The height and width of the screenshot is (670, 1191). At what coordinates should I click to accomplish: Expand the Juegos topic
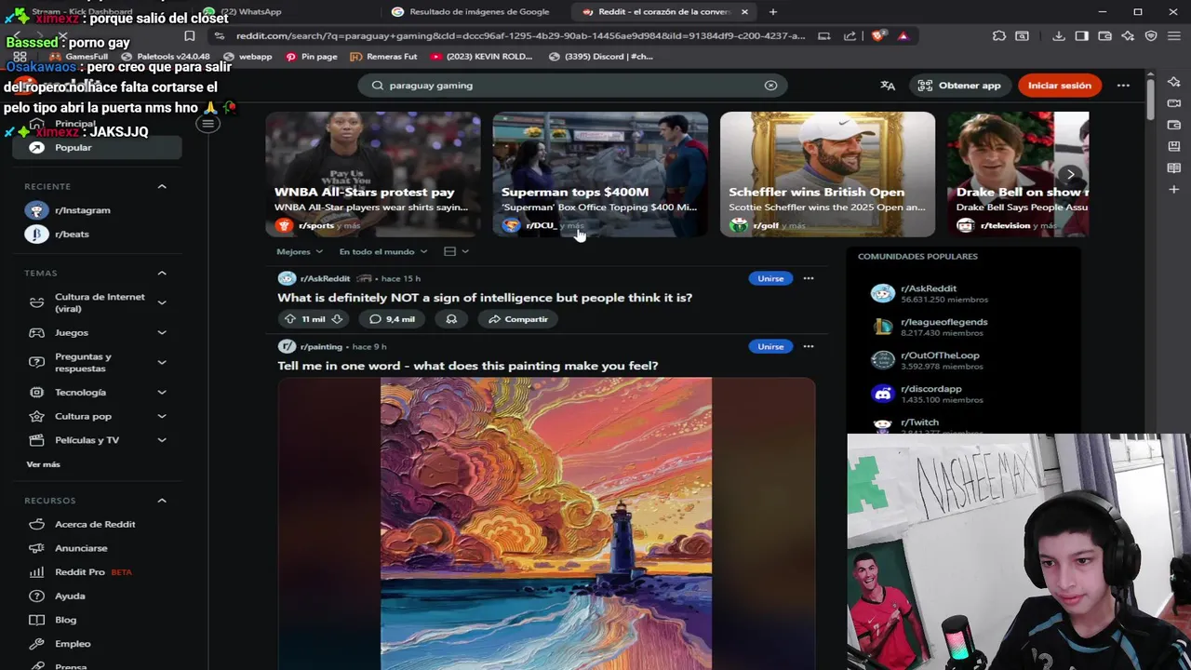162,332
